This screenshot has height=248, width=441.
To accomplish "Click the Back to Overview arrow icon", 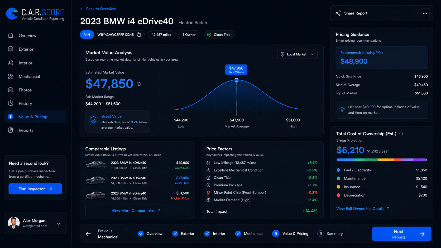I will click(x=82, y=9).
